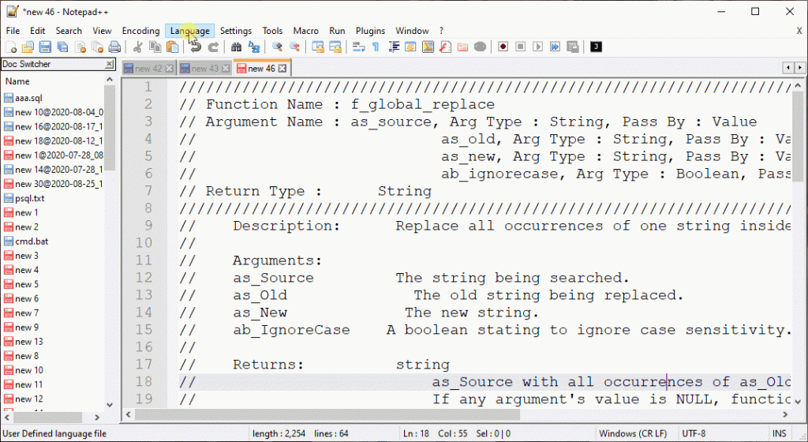This screenshot has width=808, height=442.
Task: Click the Paste clipboard toolbar icon
Action: tap(173, 47)
